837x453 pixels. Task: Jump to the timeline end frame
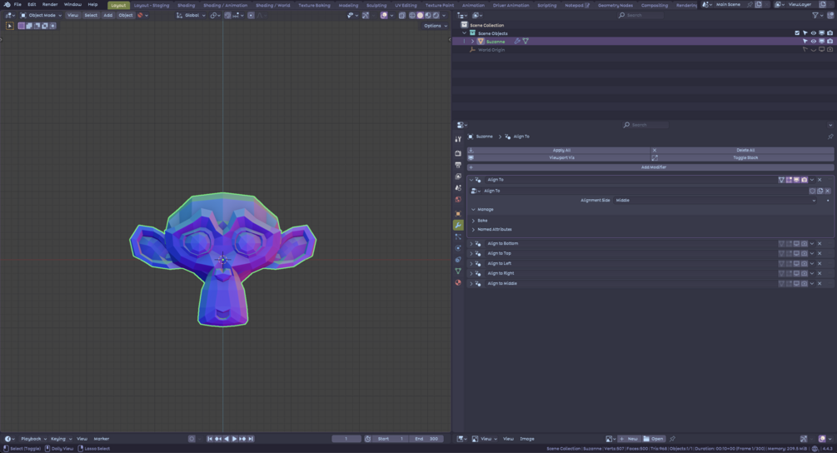251,439
